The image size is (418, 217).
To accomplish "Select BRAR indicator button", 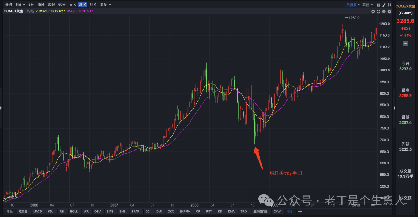I will pyautogui.click(x=135, y=212).
